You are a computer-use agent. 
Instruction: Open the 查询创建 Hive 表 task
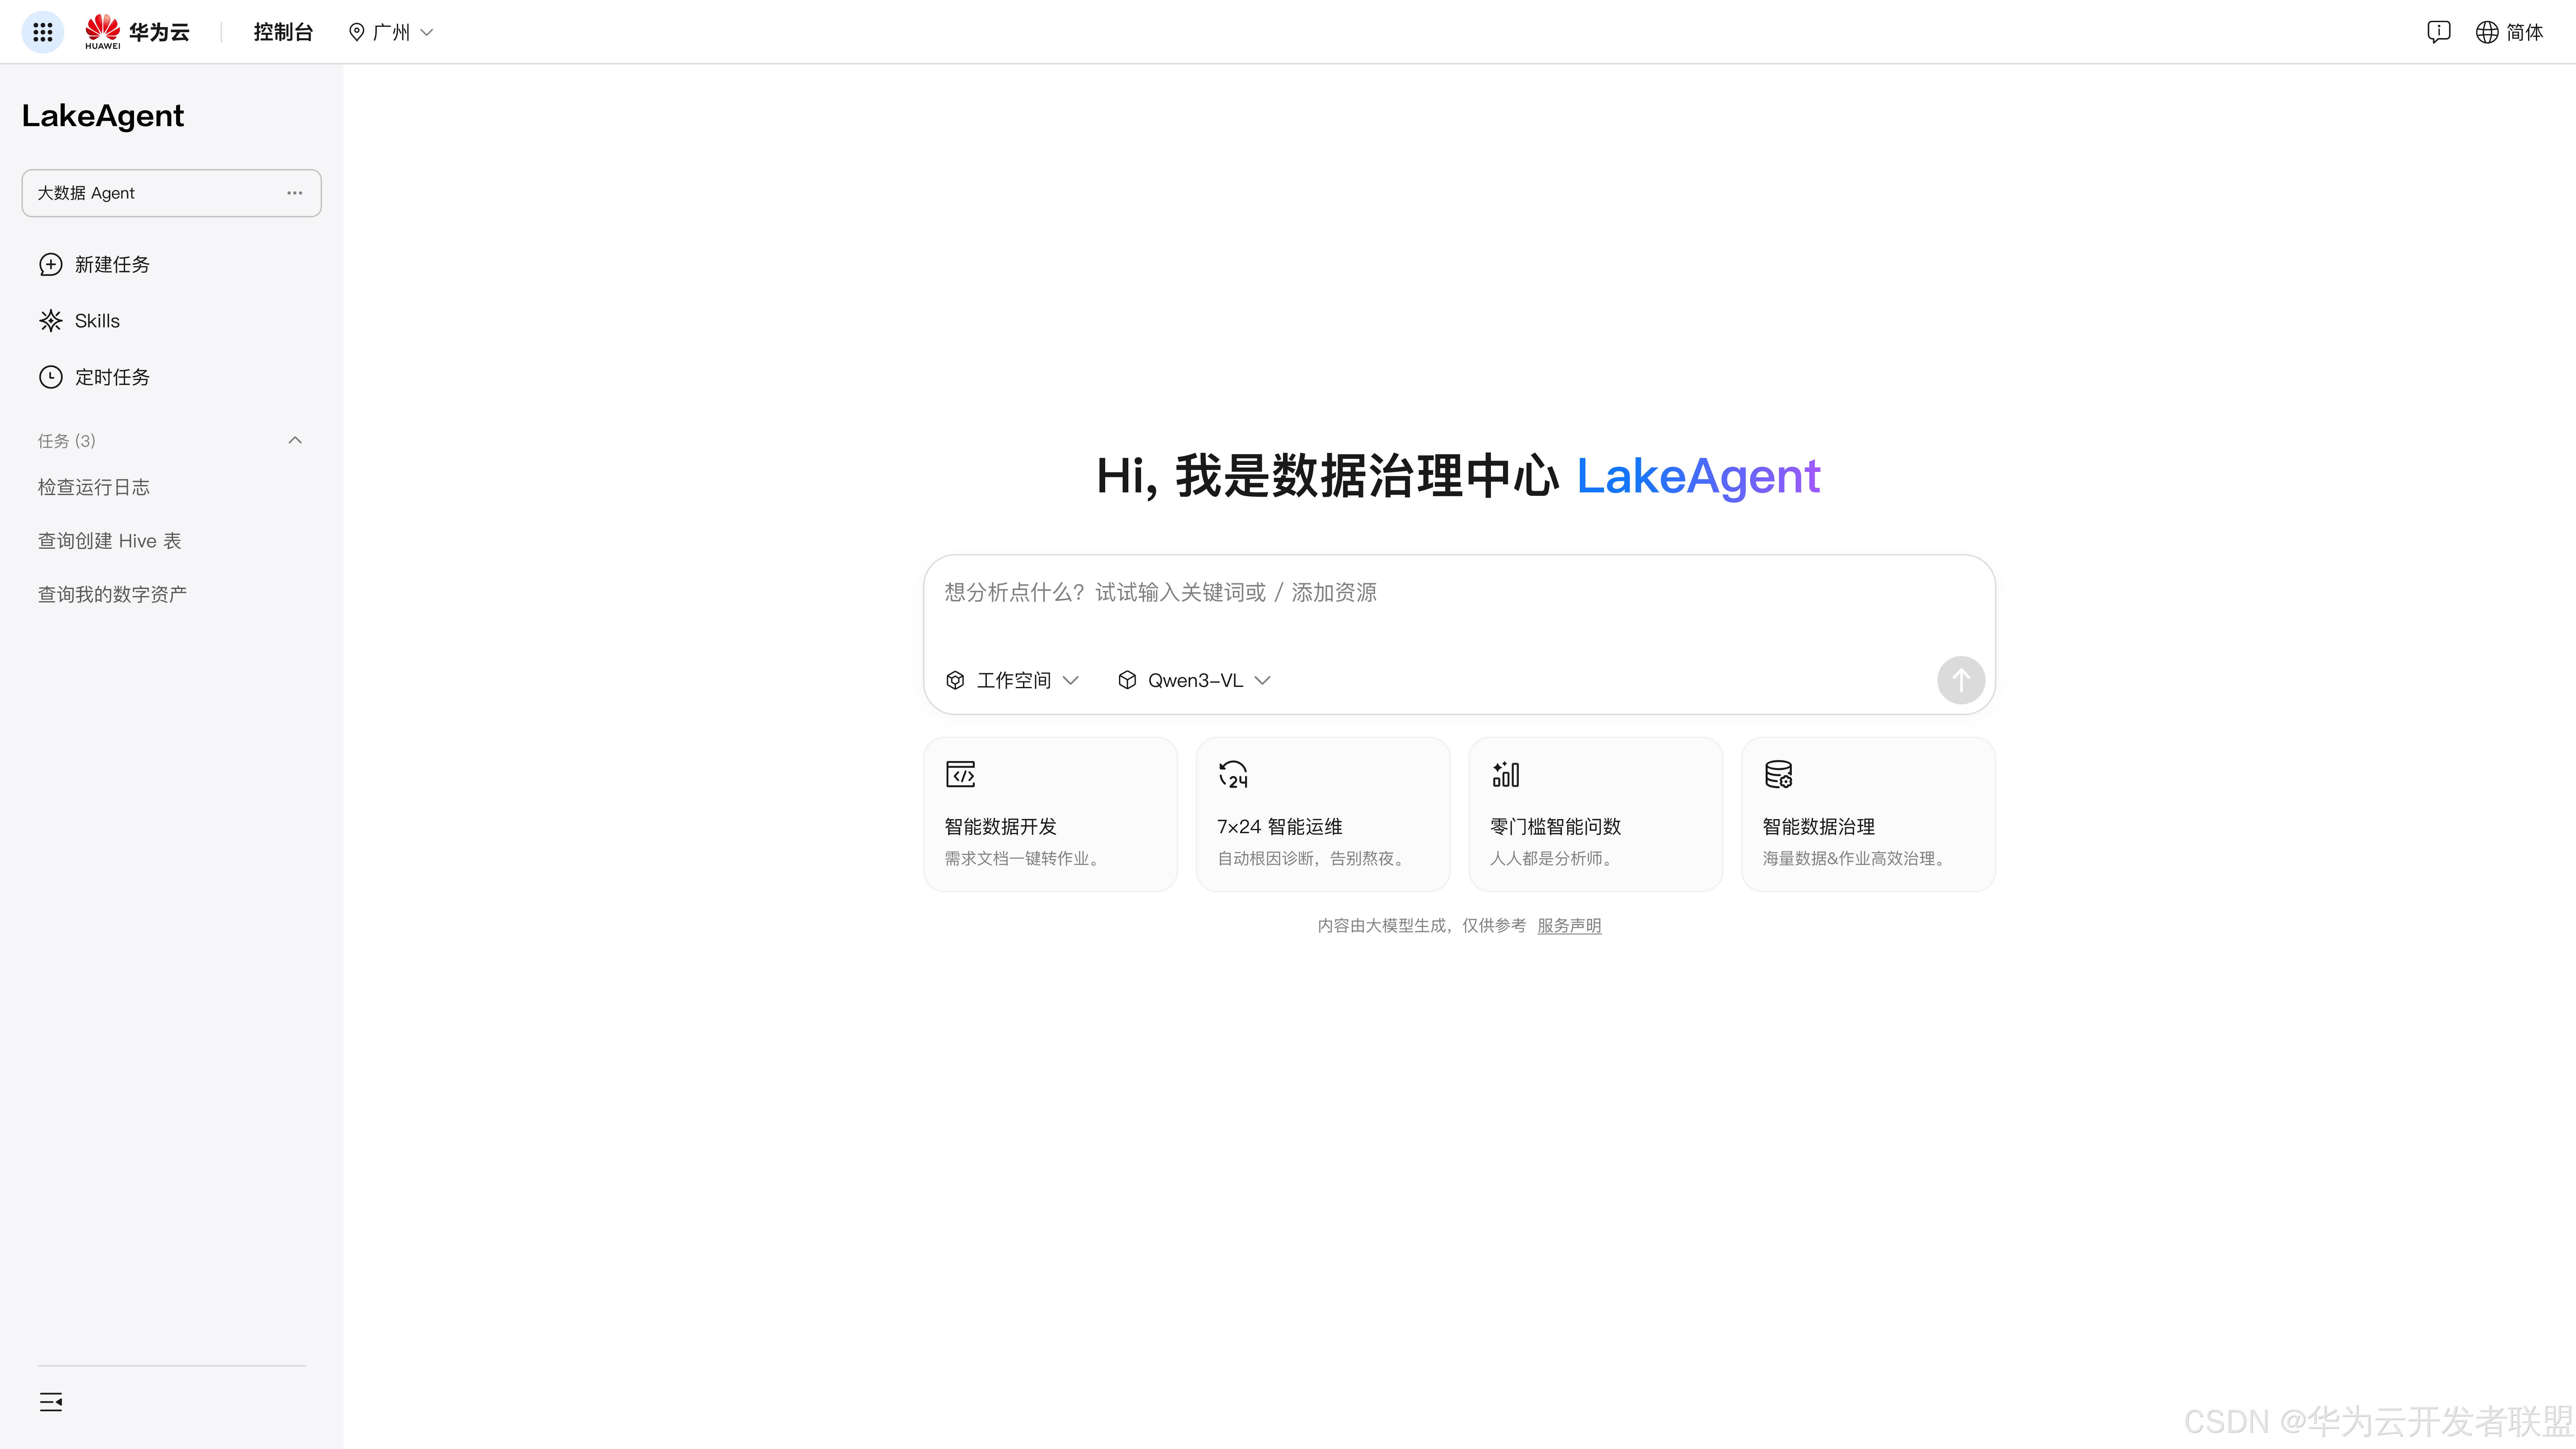click(110, 541)
